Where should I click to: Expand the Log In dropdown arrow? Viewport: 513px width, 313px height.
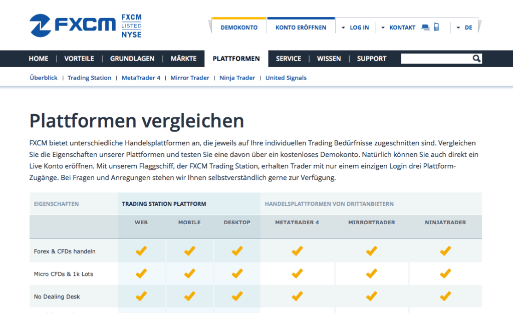click(343, 28)
